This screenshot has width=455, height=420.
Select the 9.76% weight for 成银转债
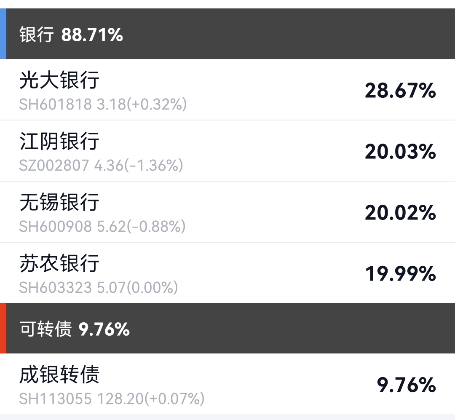click(406, 385)
